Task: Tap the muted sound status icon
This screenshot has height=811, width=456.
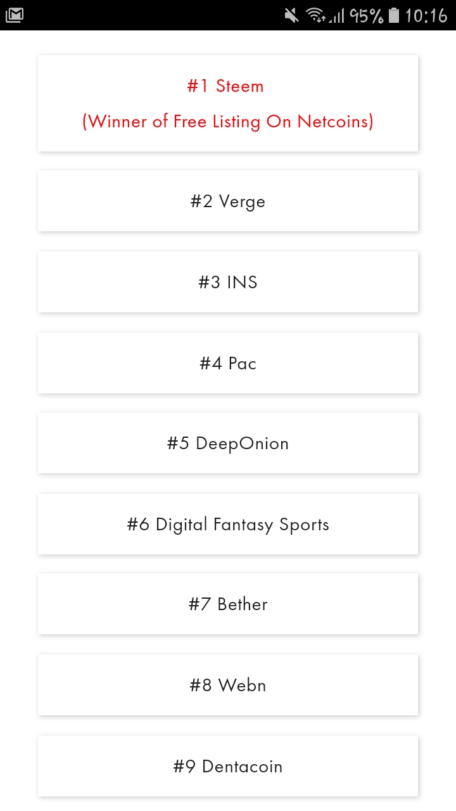Action: point(292,15)
